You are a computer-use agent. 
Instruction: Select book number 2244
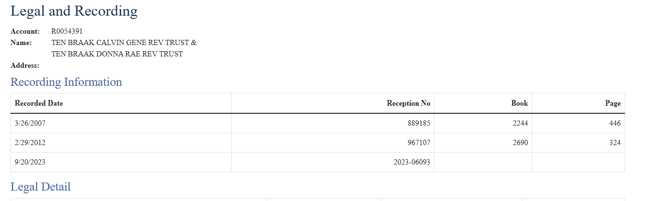coord(520,123)
